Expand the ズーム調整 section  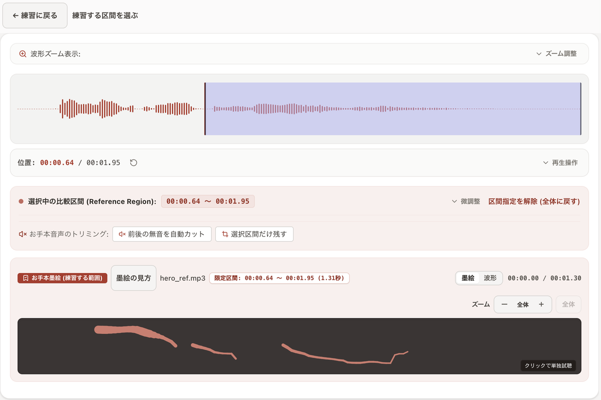coord(556,54)
